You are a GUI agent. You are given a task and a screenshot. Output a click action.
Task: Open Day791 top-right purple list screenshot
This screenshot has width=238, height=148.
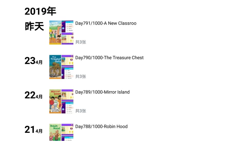(67, 27)
